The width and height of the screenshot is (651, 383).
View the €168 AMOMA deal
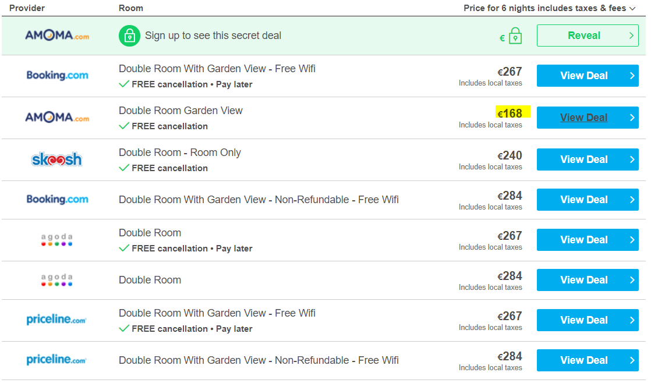(588, 118)
